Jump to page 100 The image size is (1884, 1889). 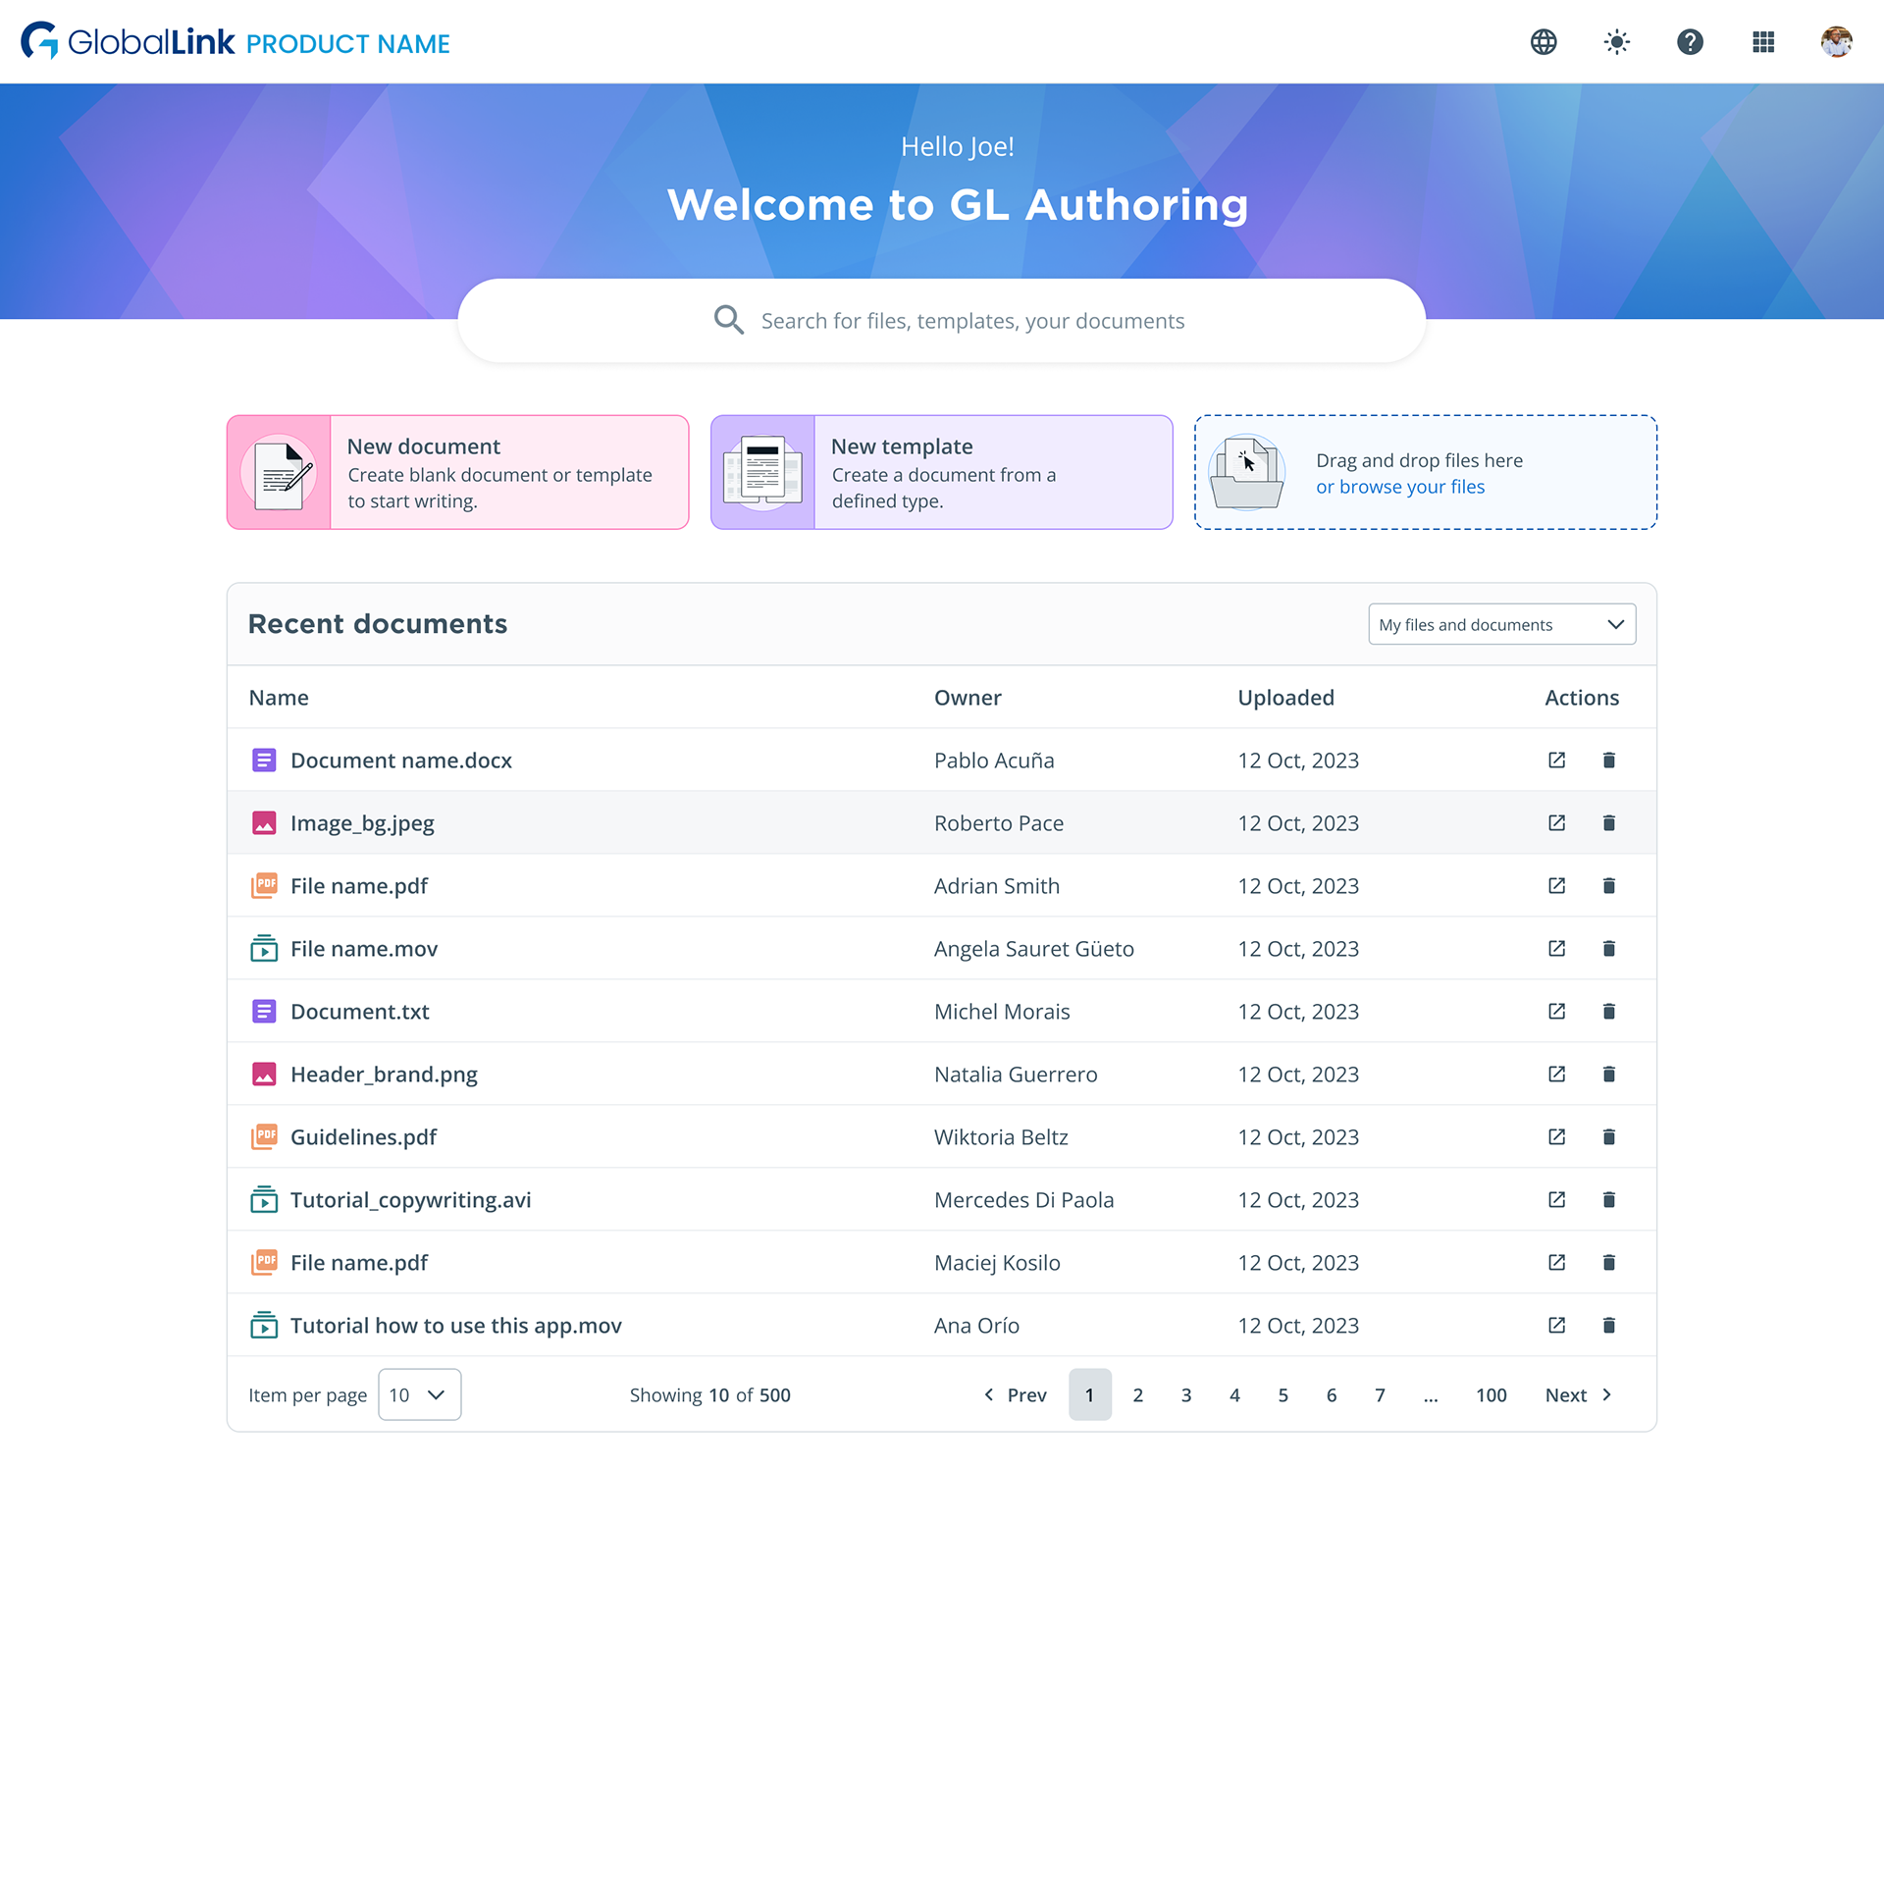pos(1491,1394)
